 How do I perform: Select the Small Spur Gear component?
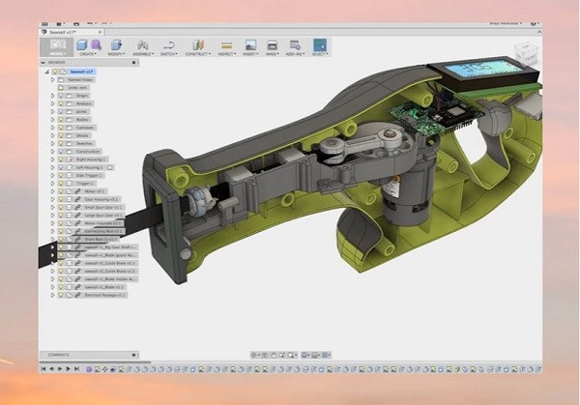tap(103, 207)
